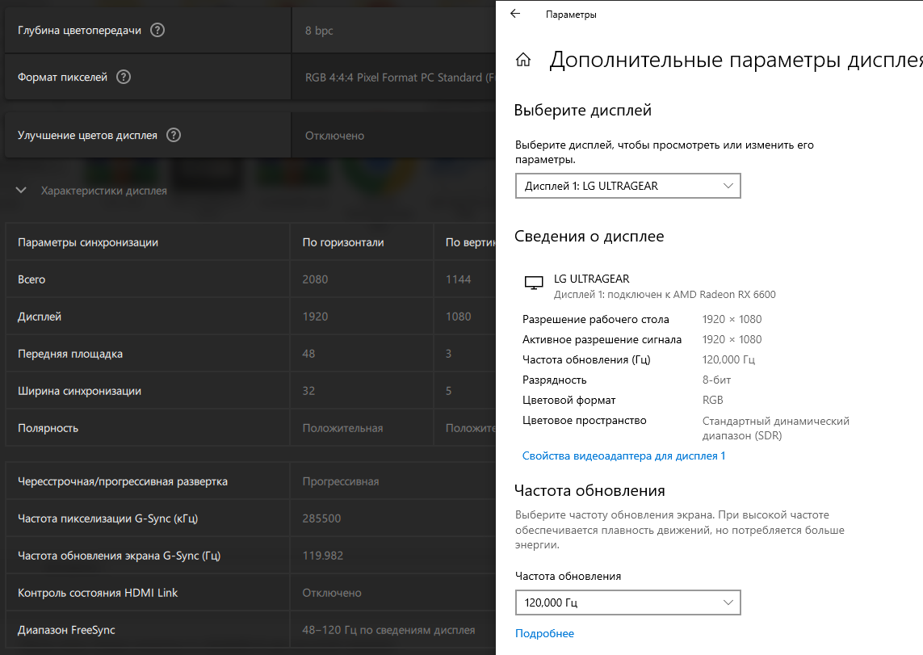Click the Подробнее link
Viewport: 923px width, 655px height.
point(544,634)
